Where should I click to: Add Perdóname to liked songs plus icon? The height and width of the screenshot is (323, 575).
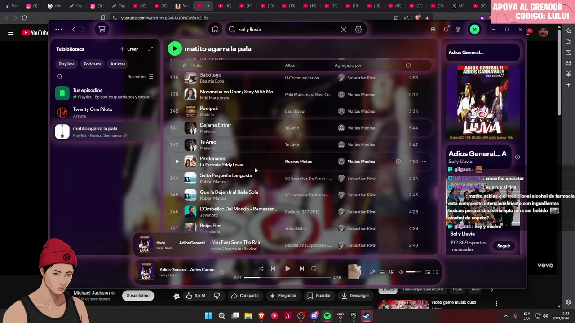point(398,161)
